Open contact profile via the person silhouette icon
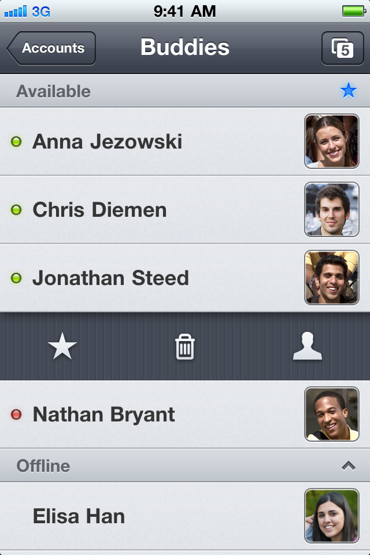Image resolution: width=370 pixels, height=555 pixels. click(308, 346)
